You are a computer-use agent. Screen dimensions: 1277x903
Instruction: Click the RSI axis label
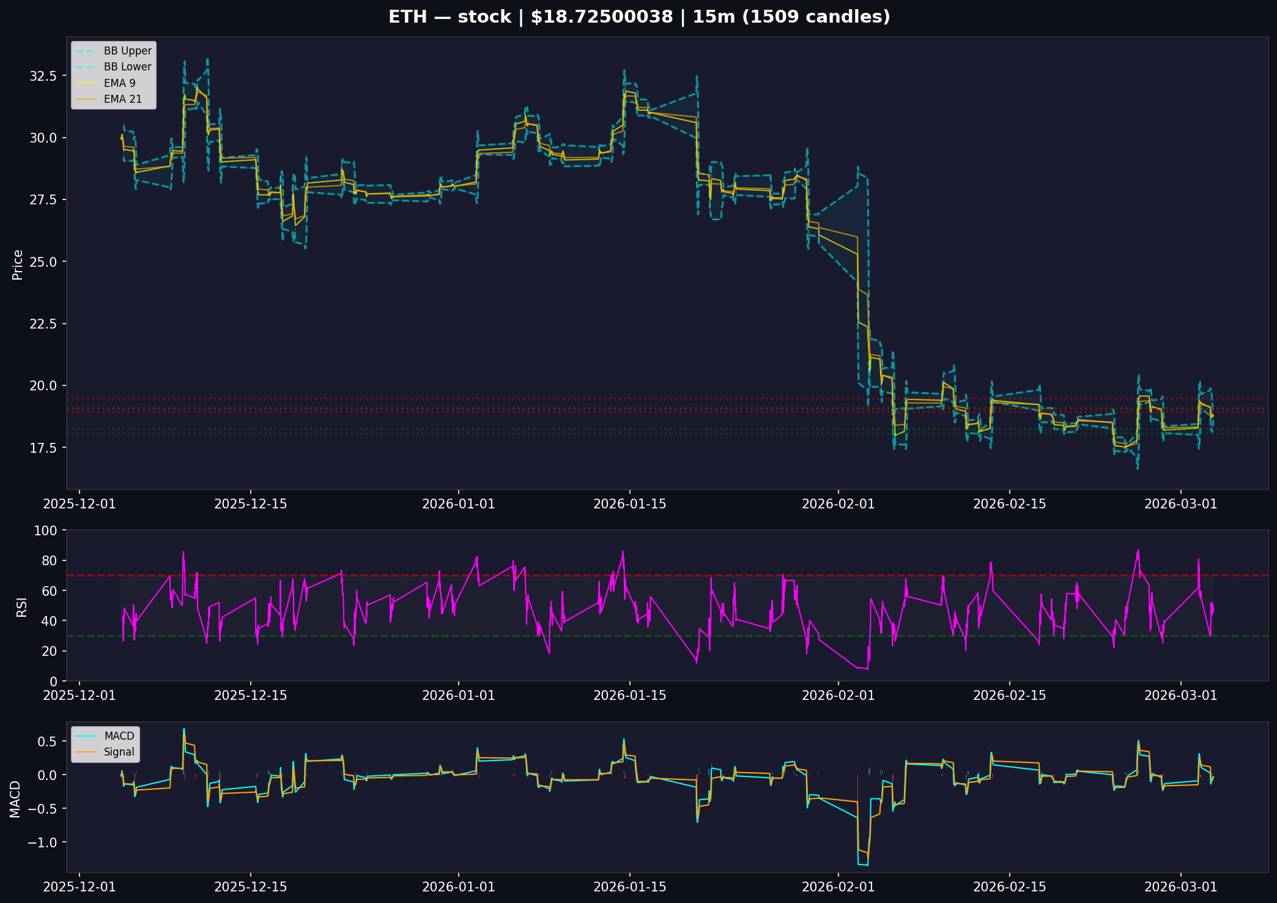tap(21, 608)
